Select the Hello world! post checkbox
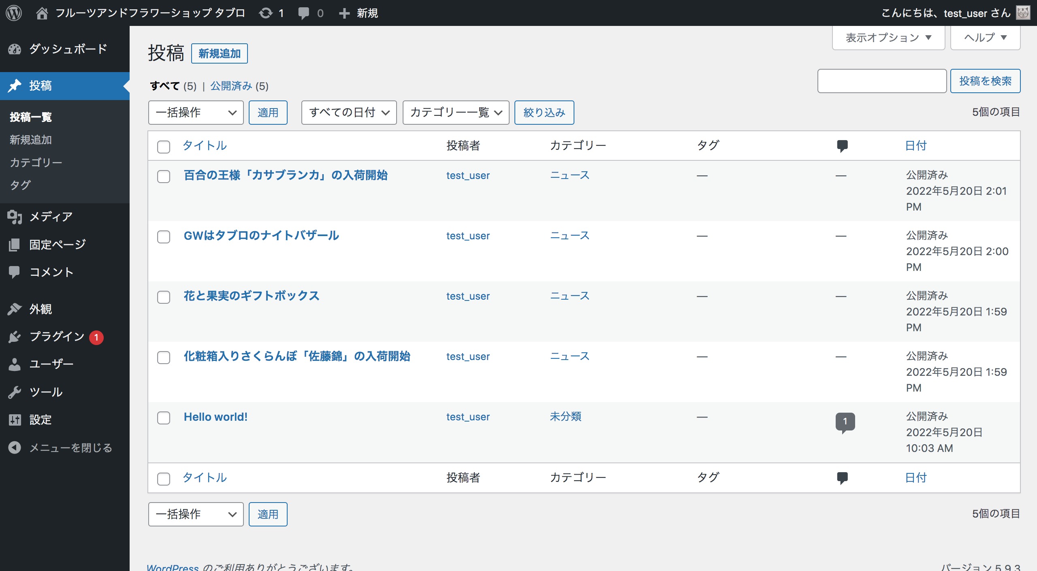 [164, 418]
